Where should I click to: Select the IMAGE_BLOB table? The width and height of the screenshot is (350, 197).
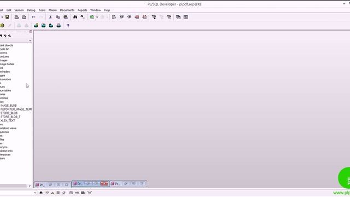[x=9, y=106]
